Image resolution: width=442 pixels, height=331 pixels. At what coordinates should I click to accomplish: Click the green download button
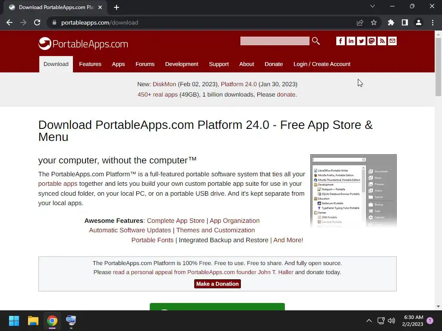217,307
